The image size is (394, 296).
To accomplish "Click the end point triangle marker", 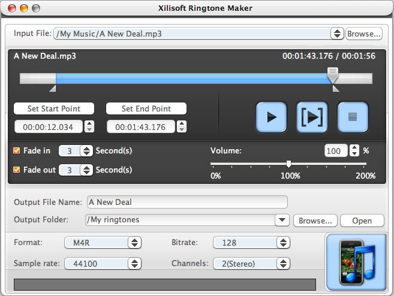I will click(x=335, y=89).
